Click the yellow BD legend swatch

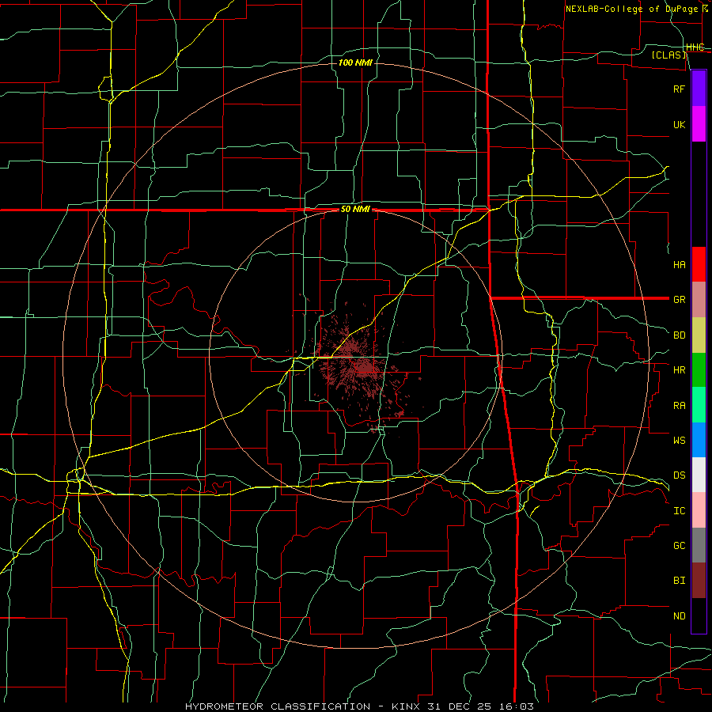click(x=699, y=335)
